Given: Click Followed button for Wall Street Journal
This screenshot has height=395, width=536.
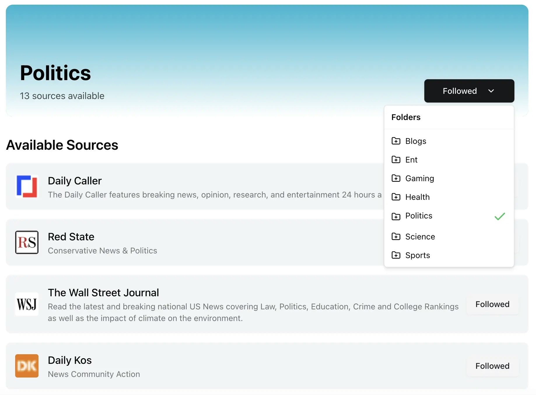Looking at the screenshot, I should tap(492, 304).
